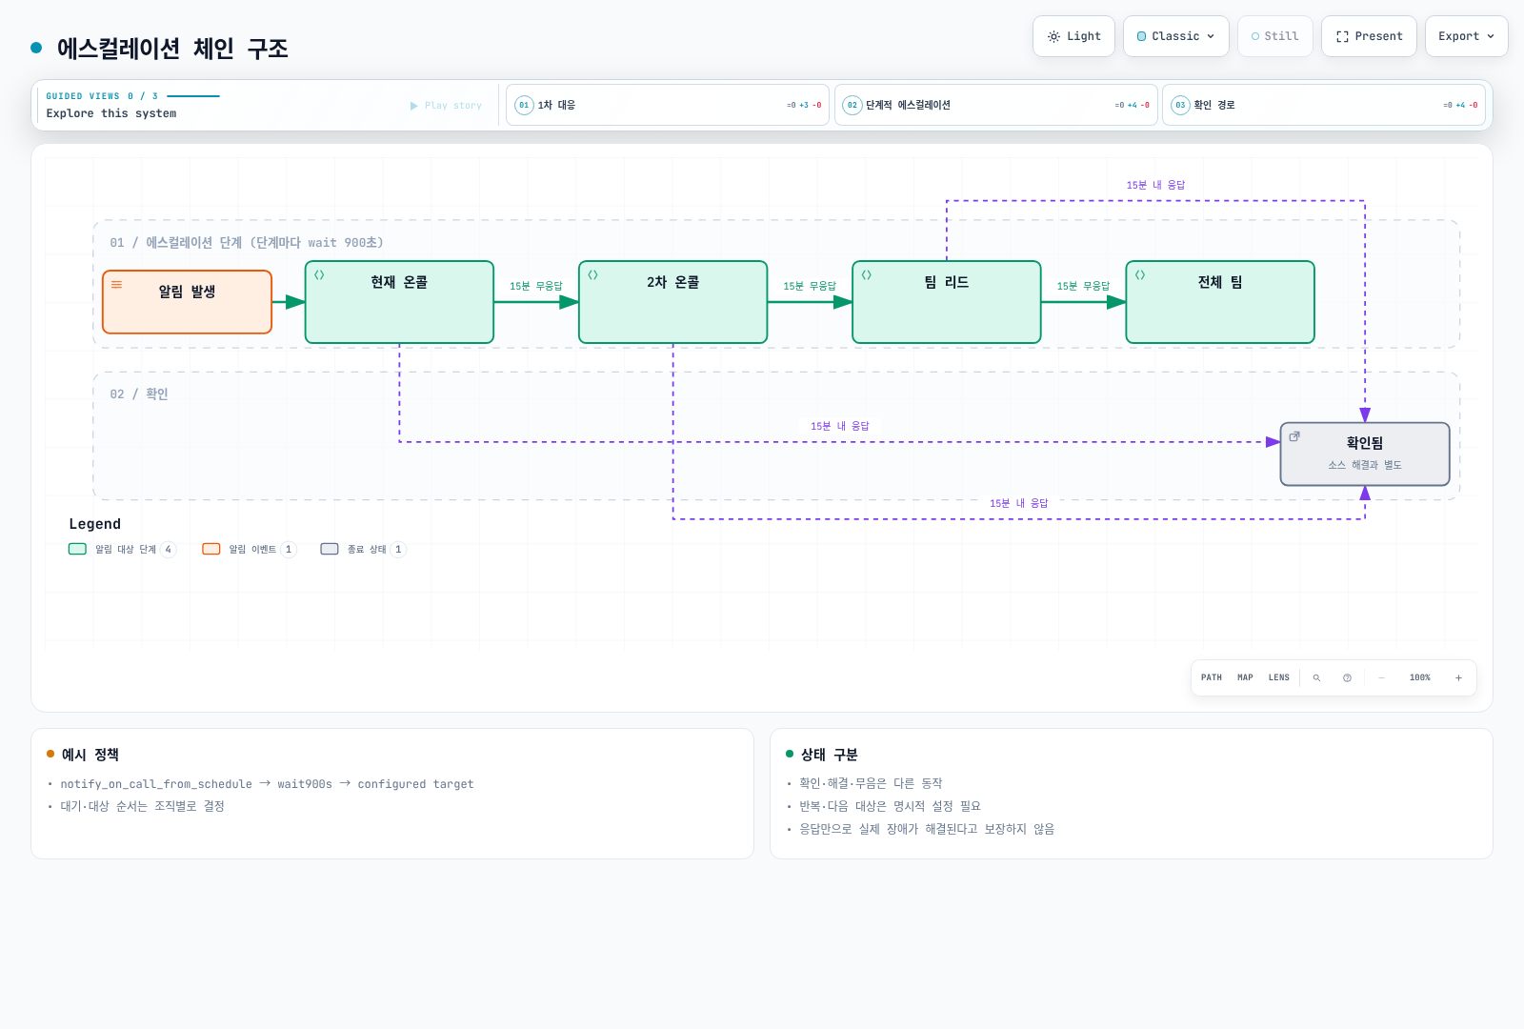
Task: Click the 02 / 확인 group label
Action: point(139,394)
